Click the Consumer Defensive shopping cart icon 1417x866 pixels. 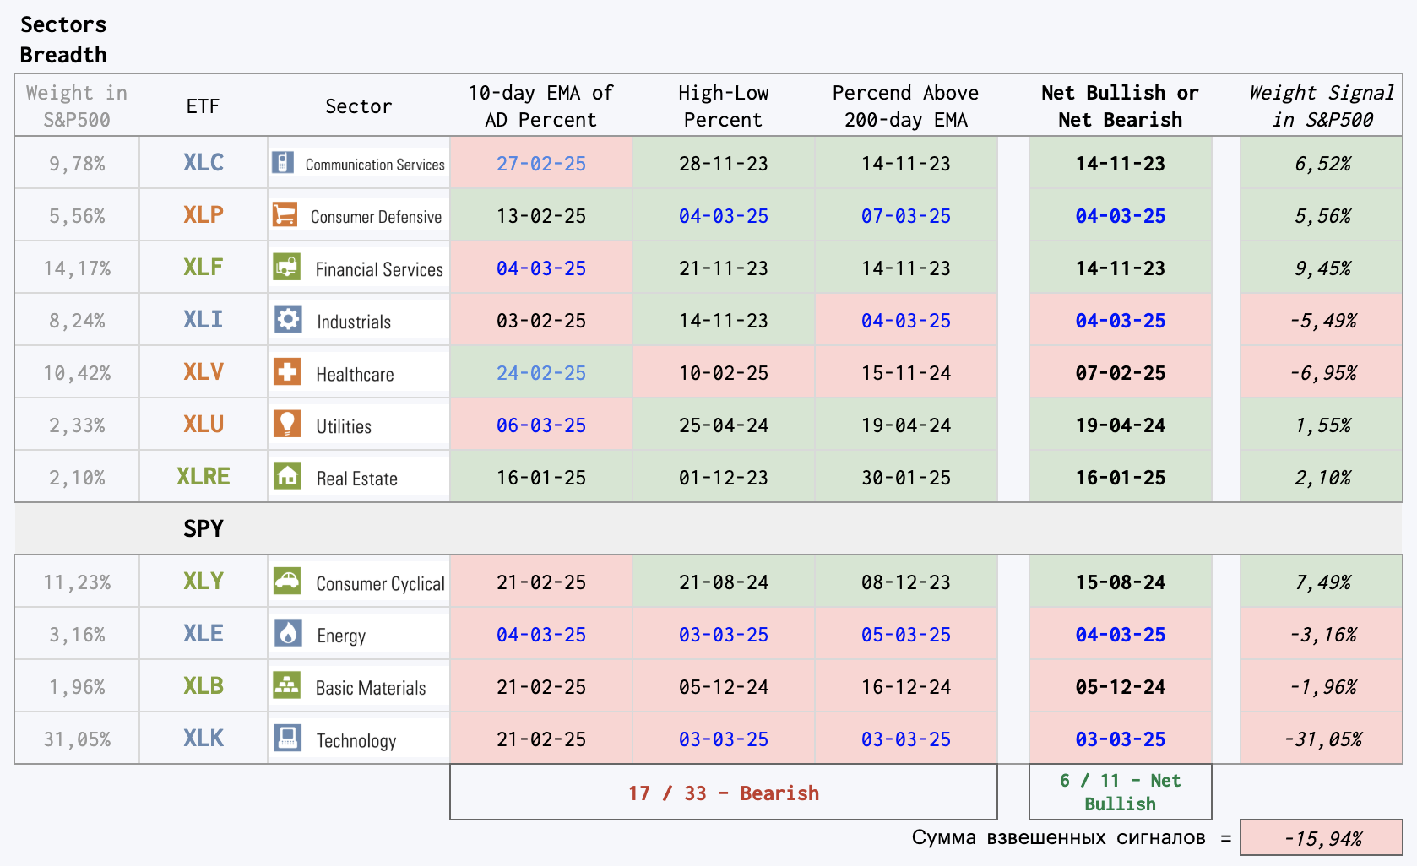click(285, 214)
